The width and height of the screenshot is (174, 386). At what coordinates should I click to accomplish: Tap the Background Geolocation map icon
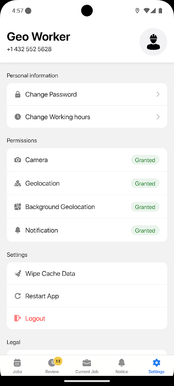17,207
